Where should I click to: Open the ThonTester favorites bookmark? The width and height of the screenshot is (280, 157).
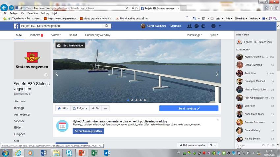(25, 18)
